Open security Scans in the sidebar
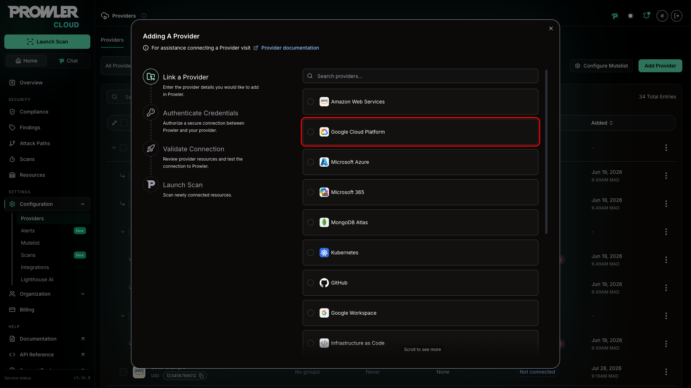This screenshot has width=691, height=388. coord(47,159)
